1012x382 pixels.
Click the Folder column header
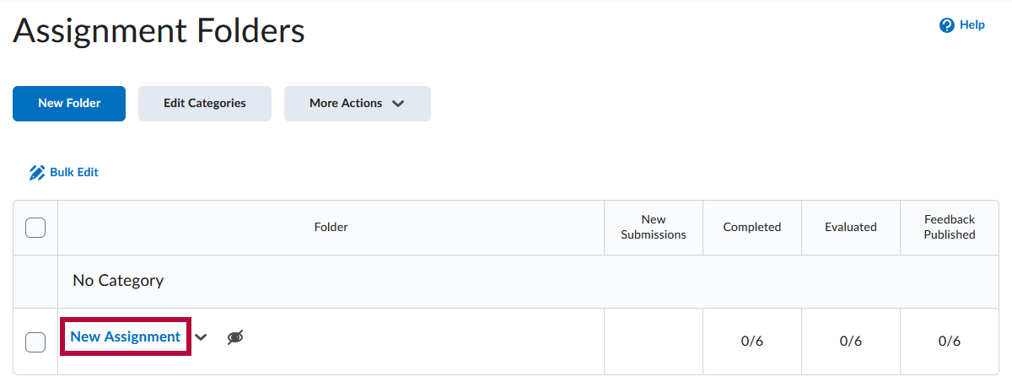[331, 227]
